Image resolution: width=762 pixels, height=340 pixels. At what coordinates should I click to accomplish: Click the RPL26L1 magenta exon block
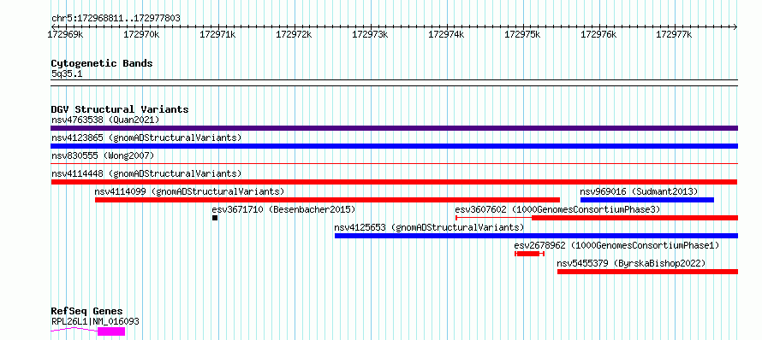point(111,331)
